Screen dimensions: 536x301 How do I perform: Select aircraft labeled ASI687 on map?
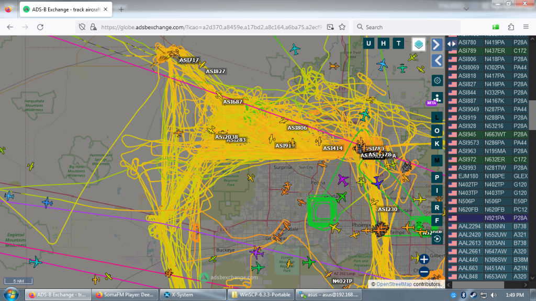pos(233,102)
